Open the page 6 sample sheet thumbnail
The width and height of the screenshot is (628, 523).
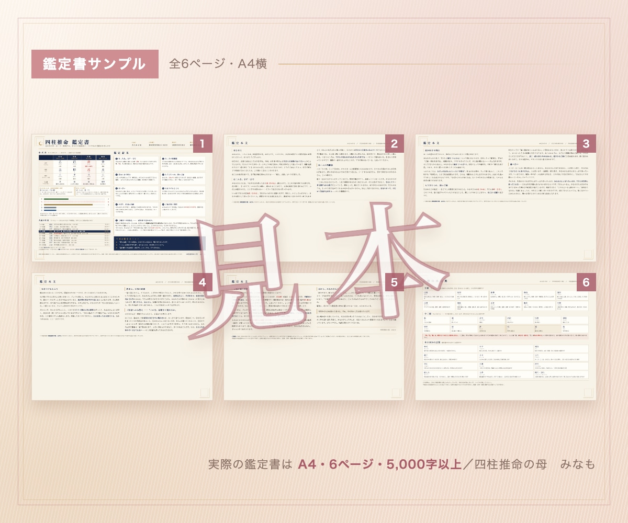(506, 337)
